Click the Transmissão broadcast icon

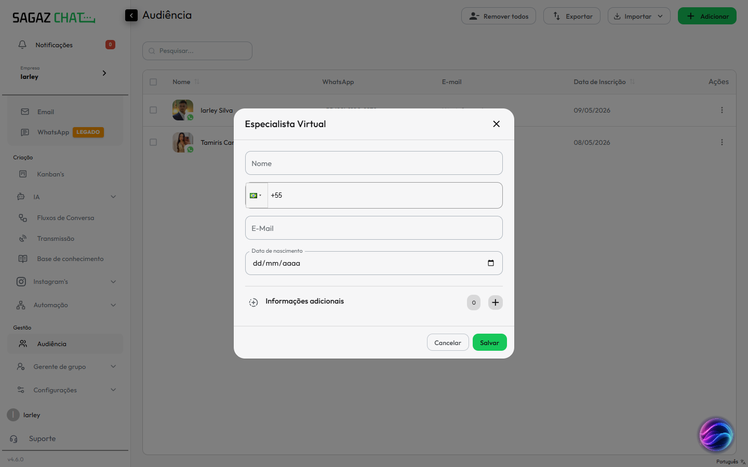coord(23,239)
